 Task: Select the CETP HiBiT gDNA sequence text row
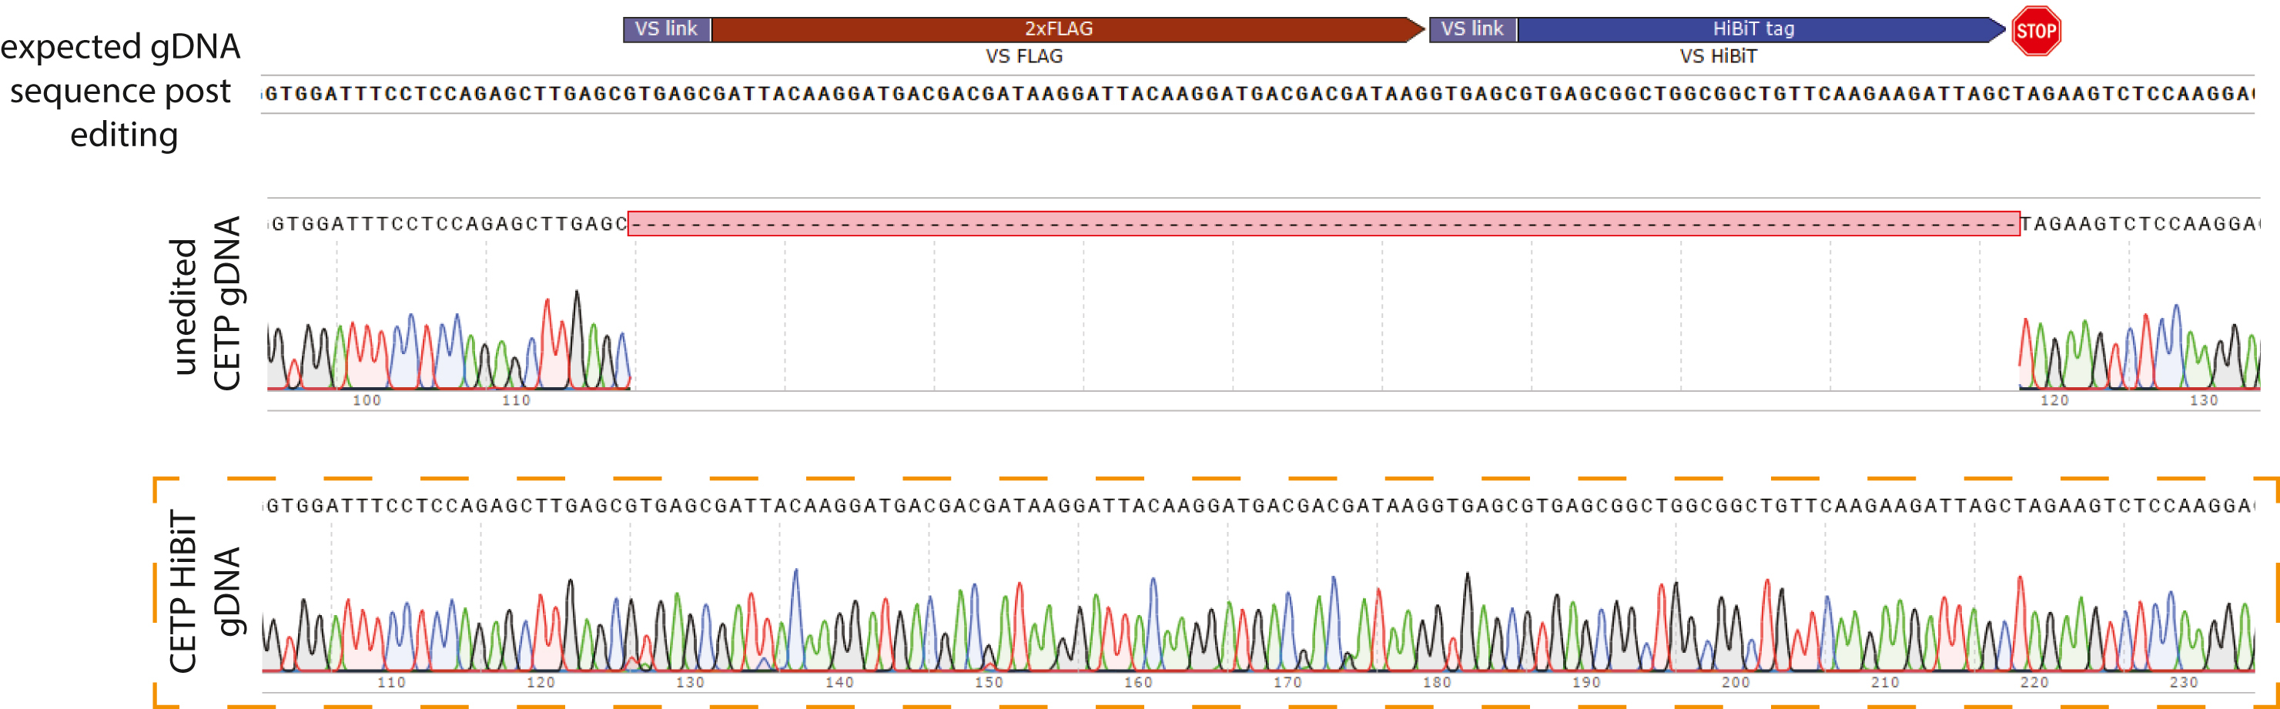tap(1257, 507)
